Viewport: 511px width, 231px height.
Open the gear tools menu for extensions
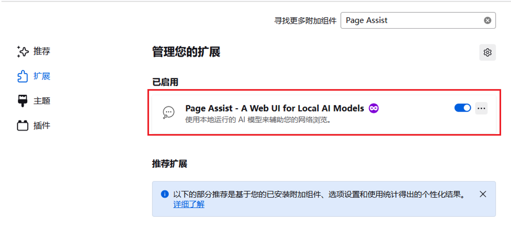[487, 52]
